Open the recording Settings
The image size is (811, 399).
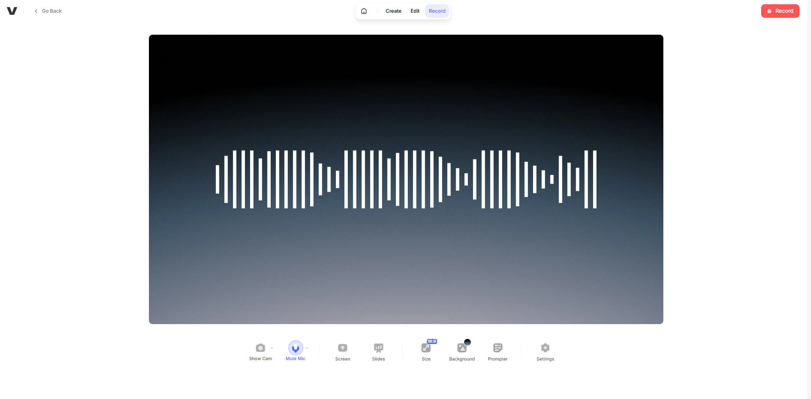click(545, 351)
